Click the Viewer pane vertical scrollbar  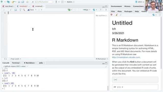click(x=161, y=43)
